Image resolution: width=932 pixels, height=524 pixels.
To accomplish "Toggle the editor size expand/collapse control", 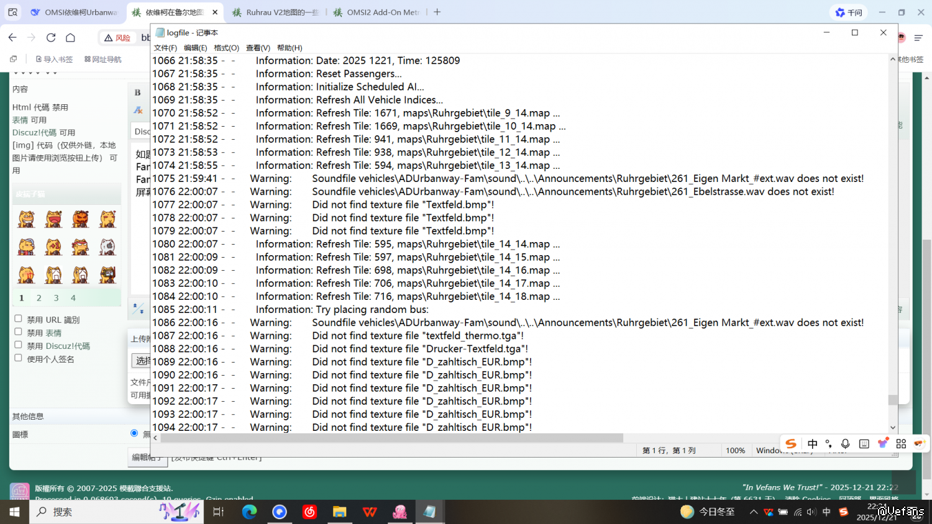I will (x=138, y=309).
